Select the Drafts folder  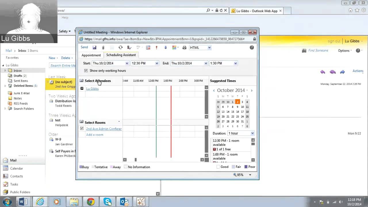pyautogui.click(x=20, y=76)
